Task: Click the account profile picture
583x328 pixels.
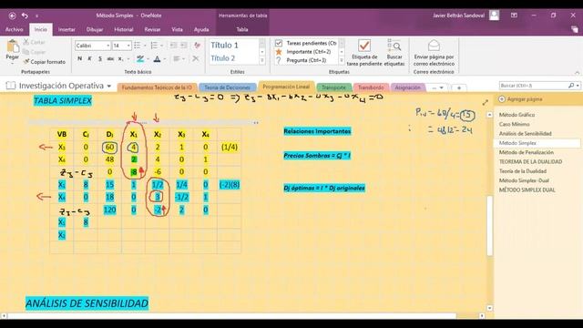Action: 494,15
